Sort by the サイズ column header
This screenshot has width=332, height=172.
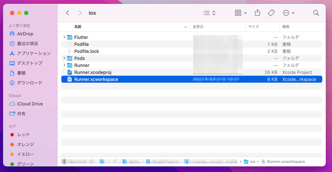[254, 27]
